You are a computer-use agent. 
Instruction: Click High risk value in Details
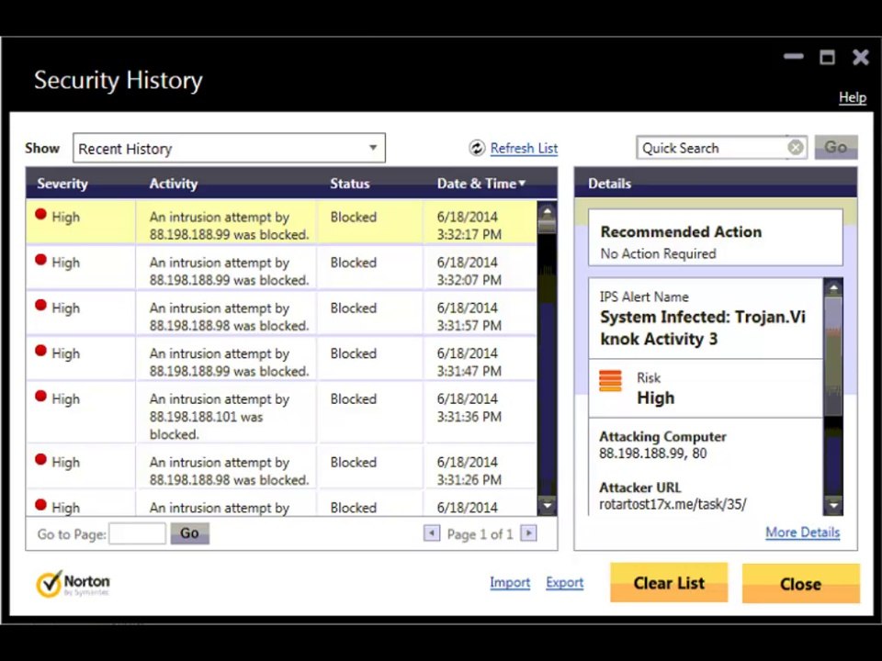point(655,398)
